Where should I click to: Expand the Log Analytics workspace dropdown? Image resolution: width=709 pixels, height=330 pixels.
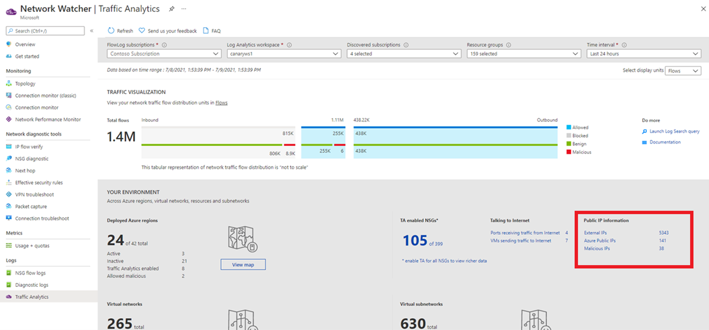point(284,54)
